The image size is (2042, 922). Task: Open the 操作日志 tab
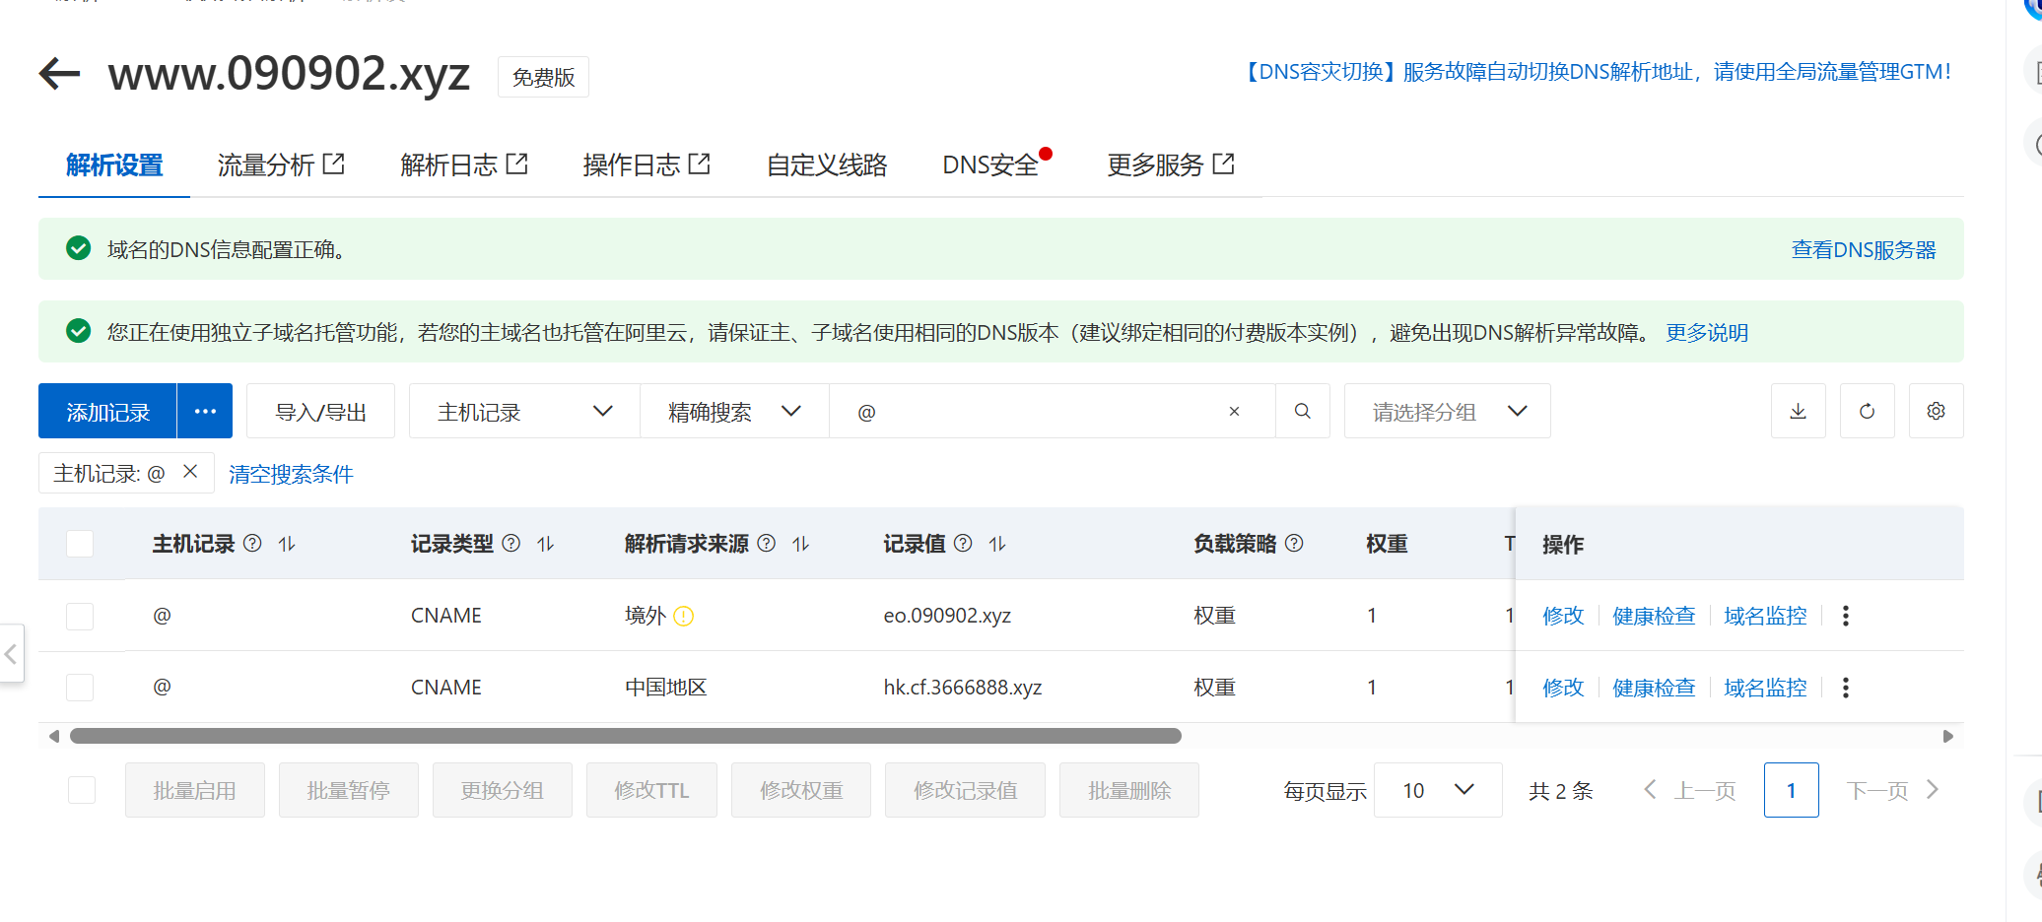647,165
